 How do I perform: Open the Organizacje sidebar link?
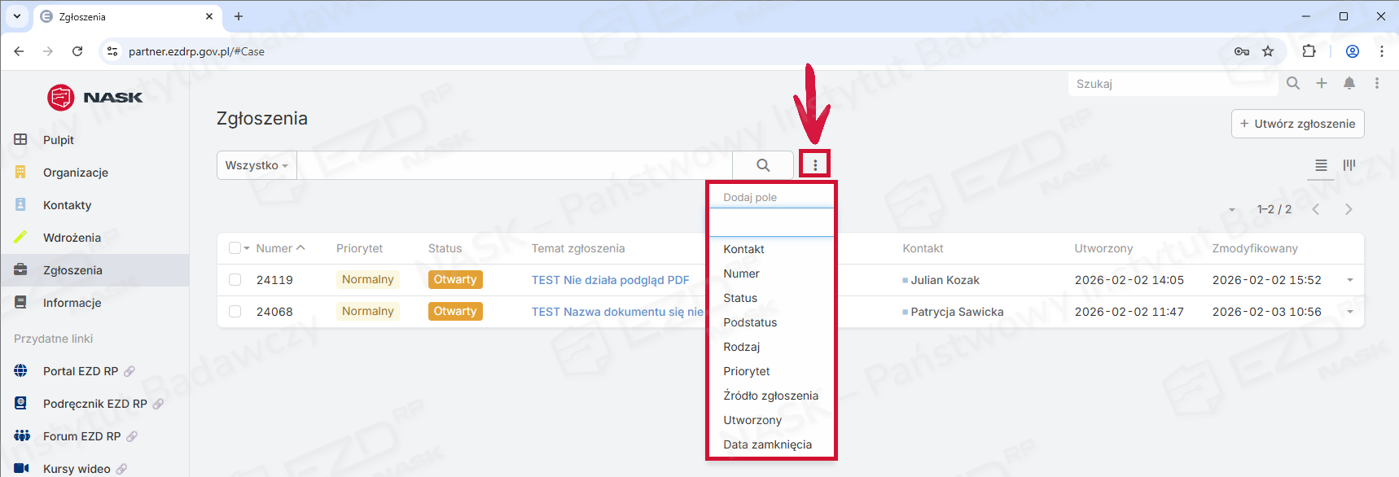pyautogui.click(x=76, y=173)
